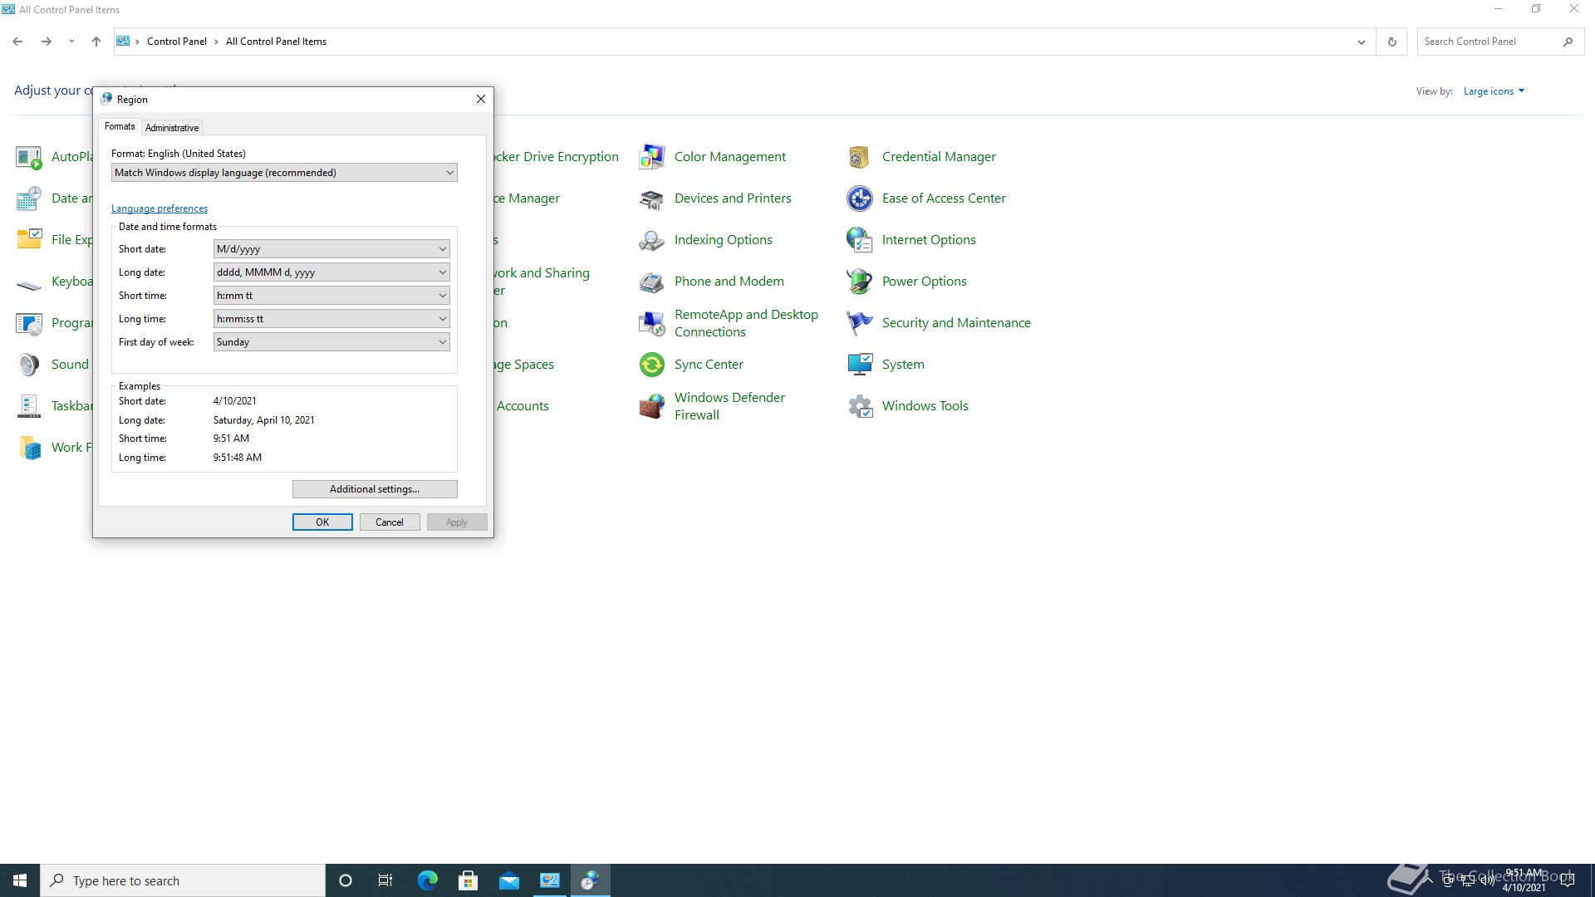The height and width of the screenshot is (897, 1595).
Task: Open the Windows Defender Firewall icon
Action: [652, 406]
